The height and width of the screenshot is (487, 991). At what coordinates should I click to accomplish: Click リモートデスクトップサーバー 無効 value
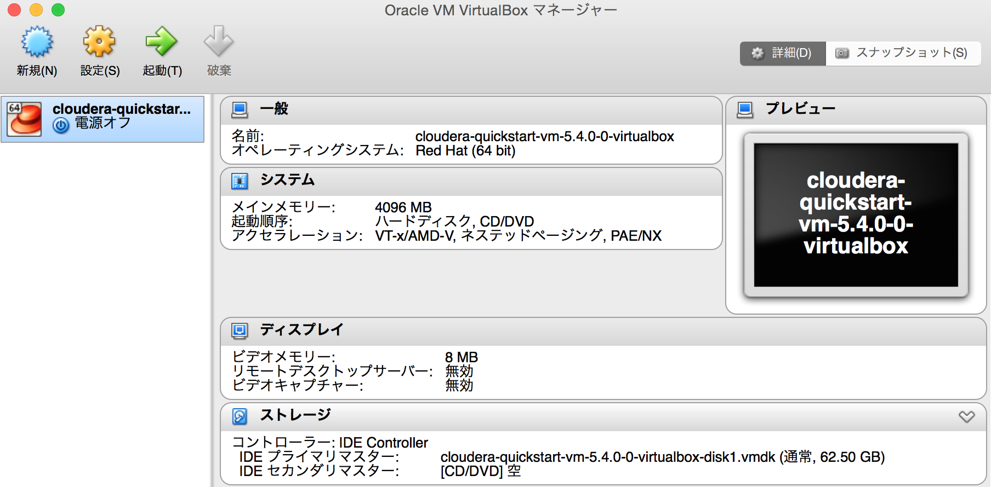click(459, 372)
